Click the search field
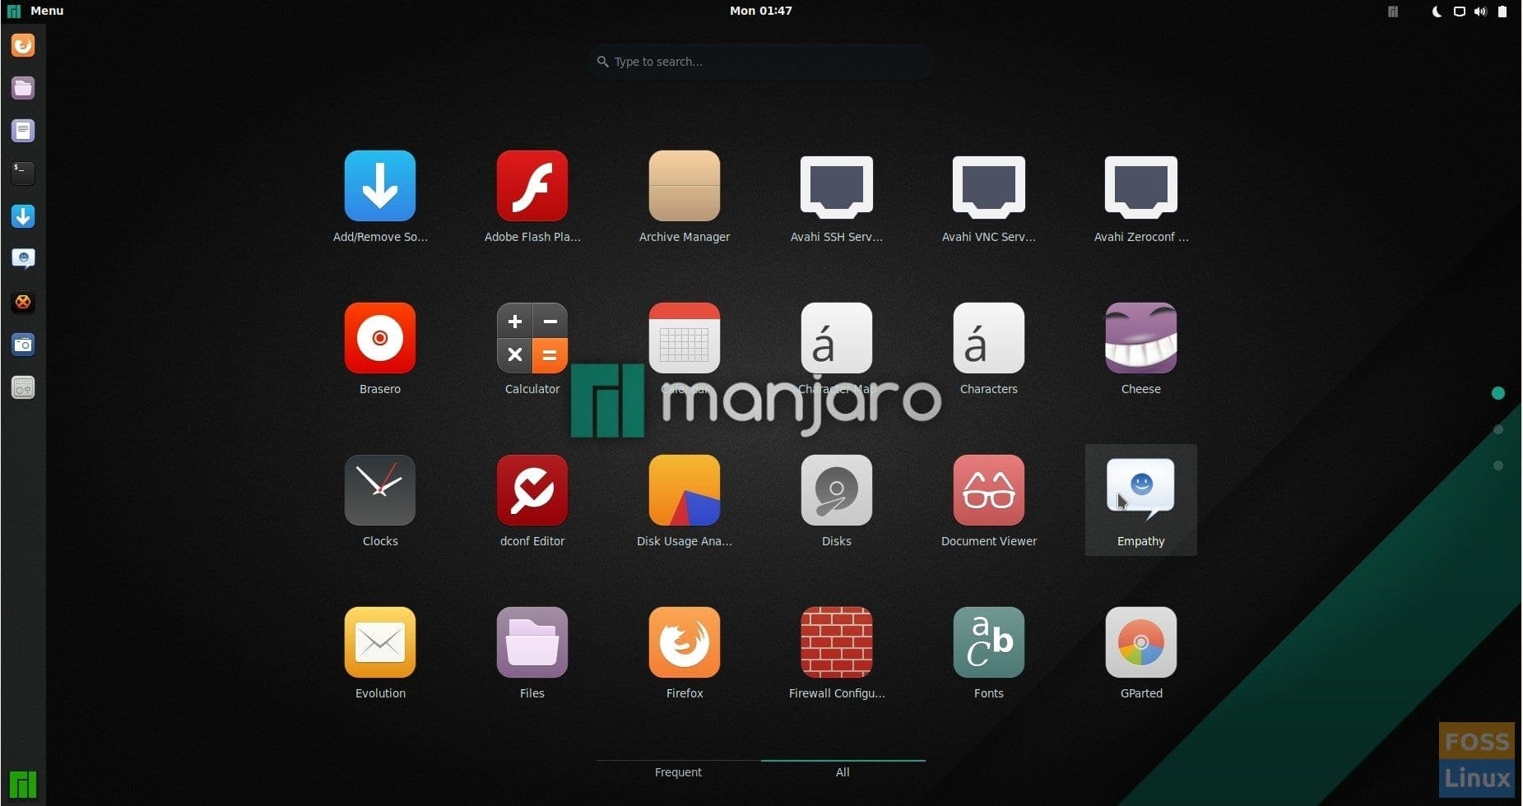1523x806 pixels. 760,62
